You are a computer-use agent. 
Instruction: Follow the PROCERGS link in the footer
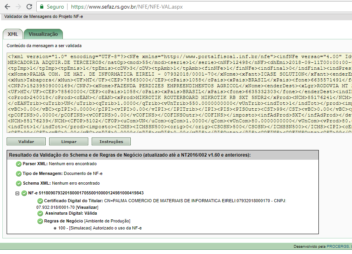[338, 246]
